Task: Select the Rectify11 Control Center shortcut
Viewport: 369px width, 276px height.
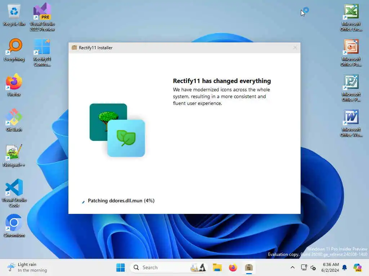Action: pos(42,52)
